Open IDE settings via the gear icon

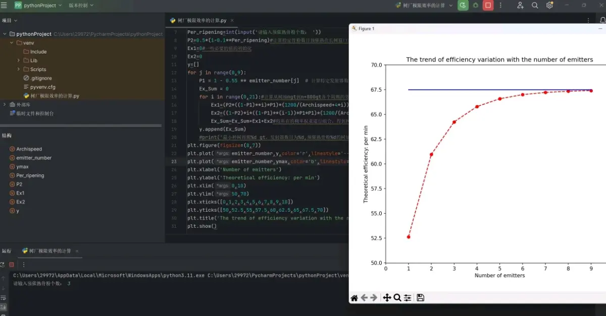click(x=549, y=5)
